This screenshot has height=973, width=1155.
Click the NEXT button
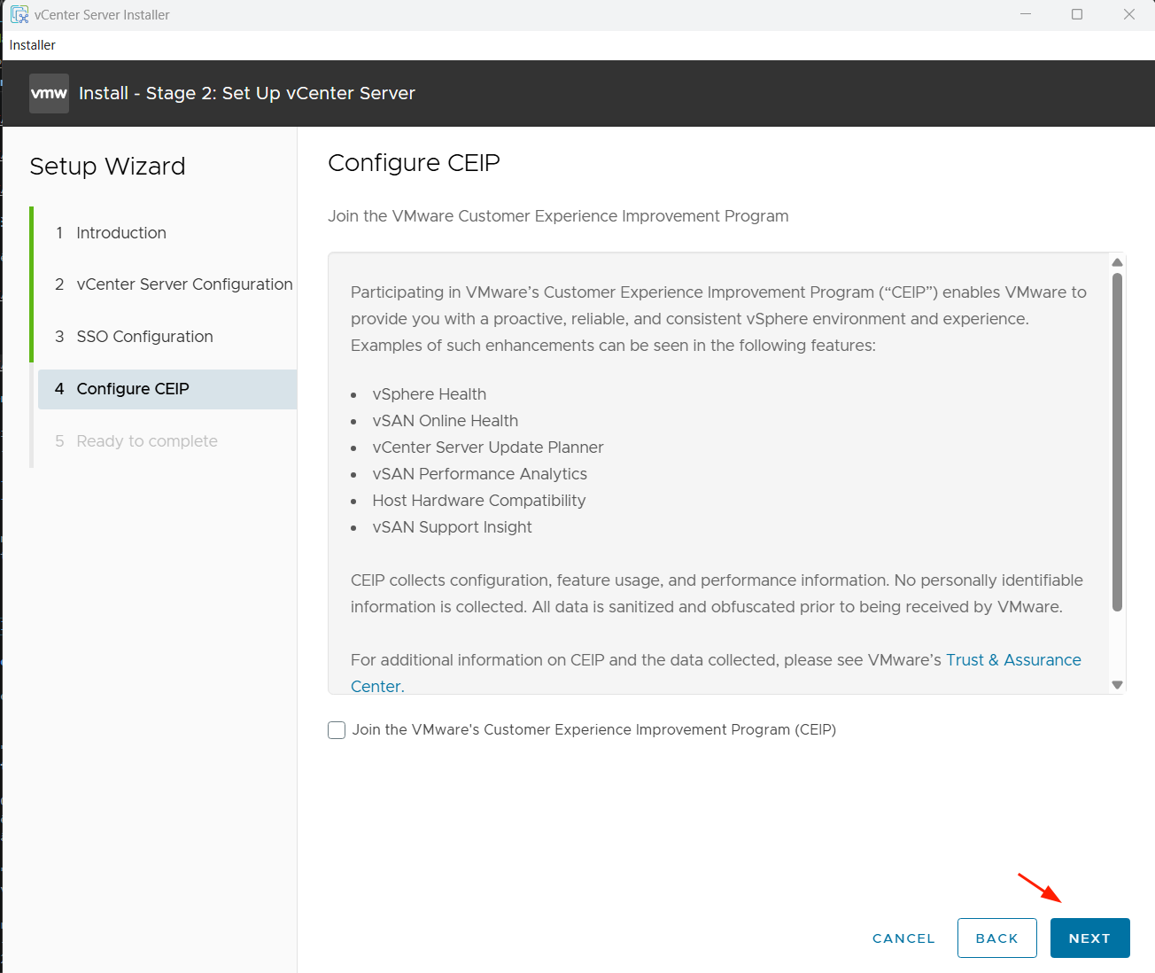click(1089, 938)
